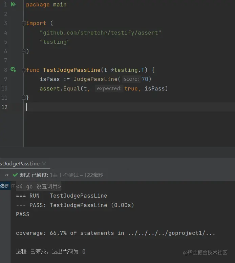
Task: Click the 'score:' parameter hint
Action: 131,79
